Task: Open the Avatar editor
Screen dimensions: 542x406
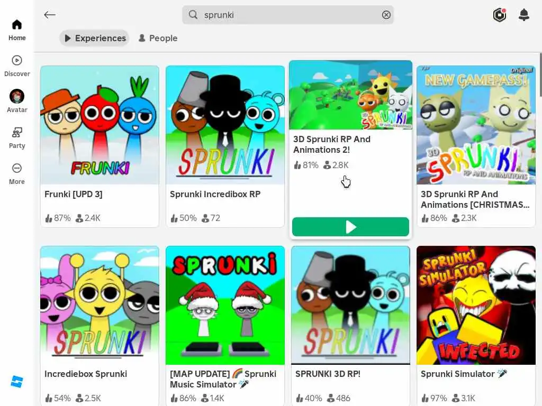Action: coord(16,101)
